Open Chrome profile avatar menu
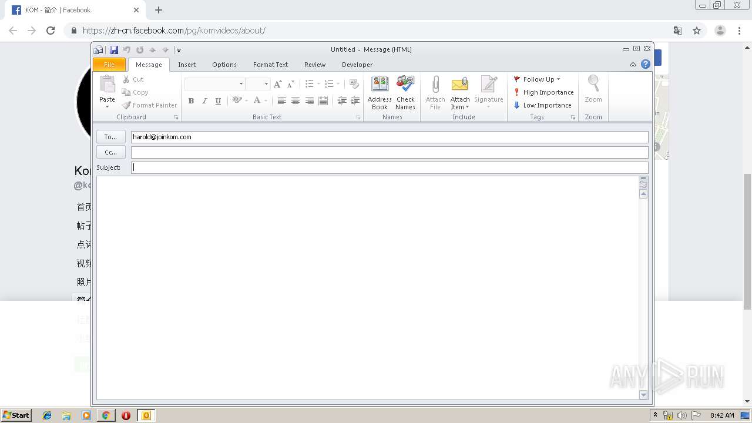This screenshot has height=423, width=752. click(720, 31)
